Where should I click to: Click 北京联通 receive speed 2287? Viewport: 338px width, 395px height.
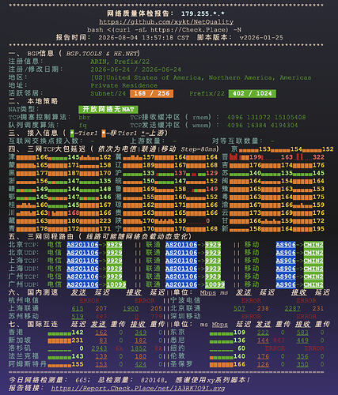(x=293, y=308)
